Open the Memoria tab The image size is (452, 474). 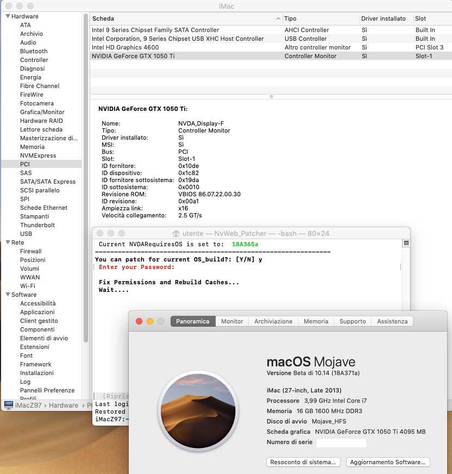(x=316, y=321)
